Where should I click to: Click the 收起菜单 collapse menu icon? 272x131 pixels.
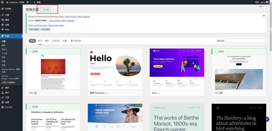click(3, 107)
